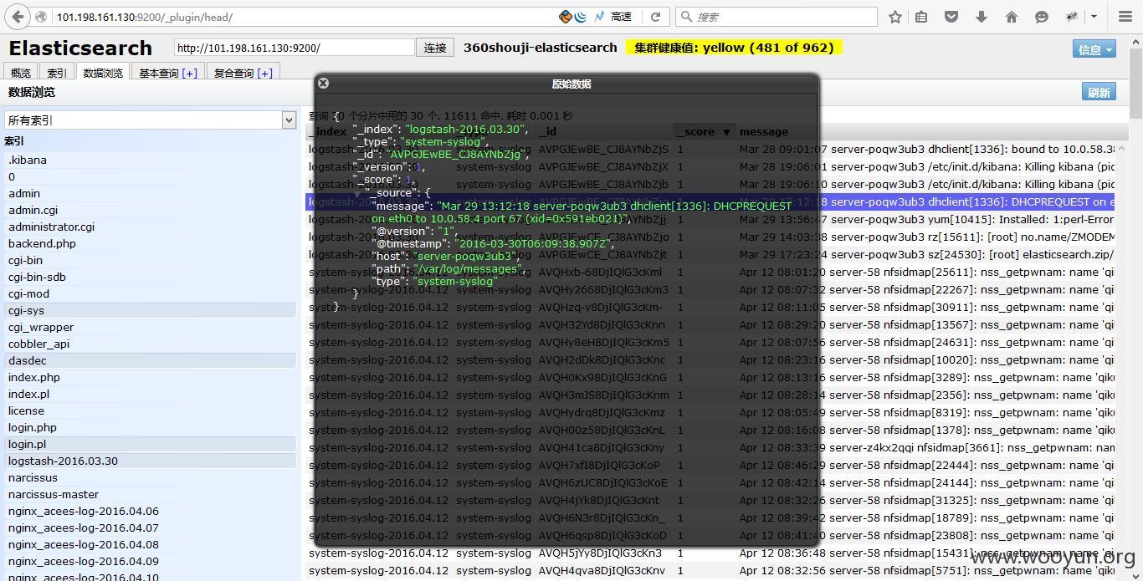Open the 基本查询 tab
Screen dimensions: 1143x581
(x=159, y=74)
